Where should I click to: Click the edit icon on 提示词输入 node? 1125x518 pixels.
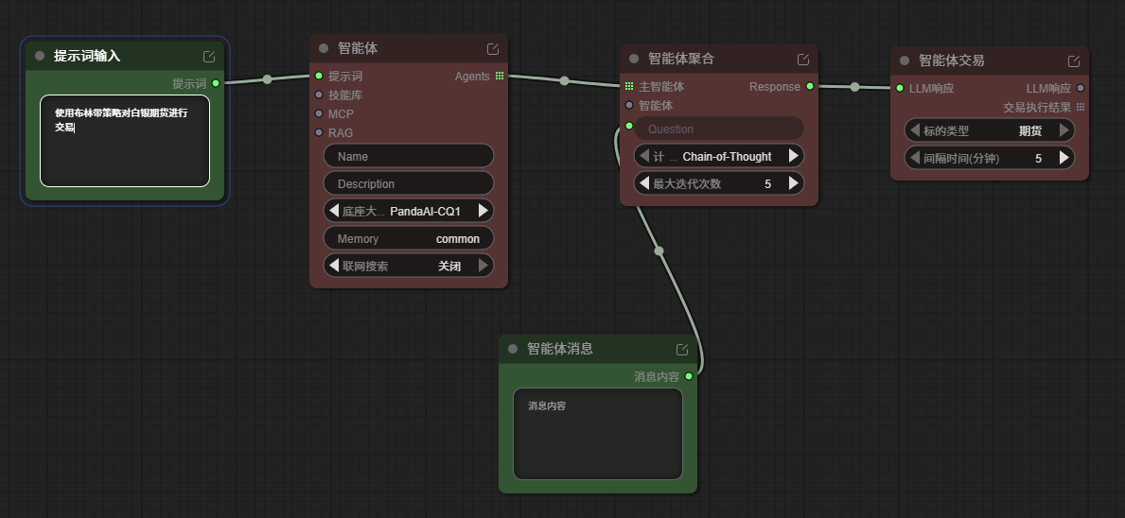[209, 57]
